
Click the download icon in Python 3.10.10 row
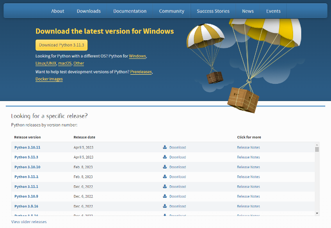165,167
